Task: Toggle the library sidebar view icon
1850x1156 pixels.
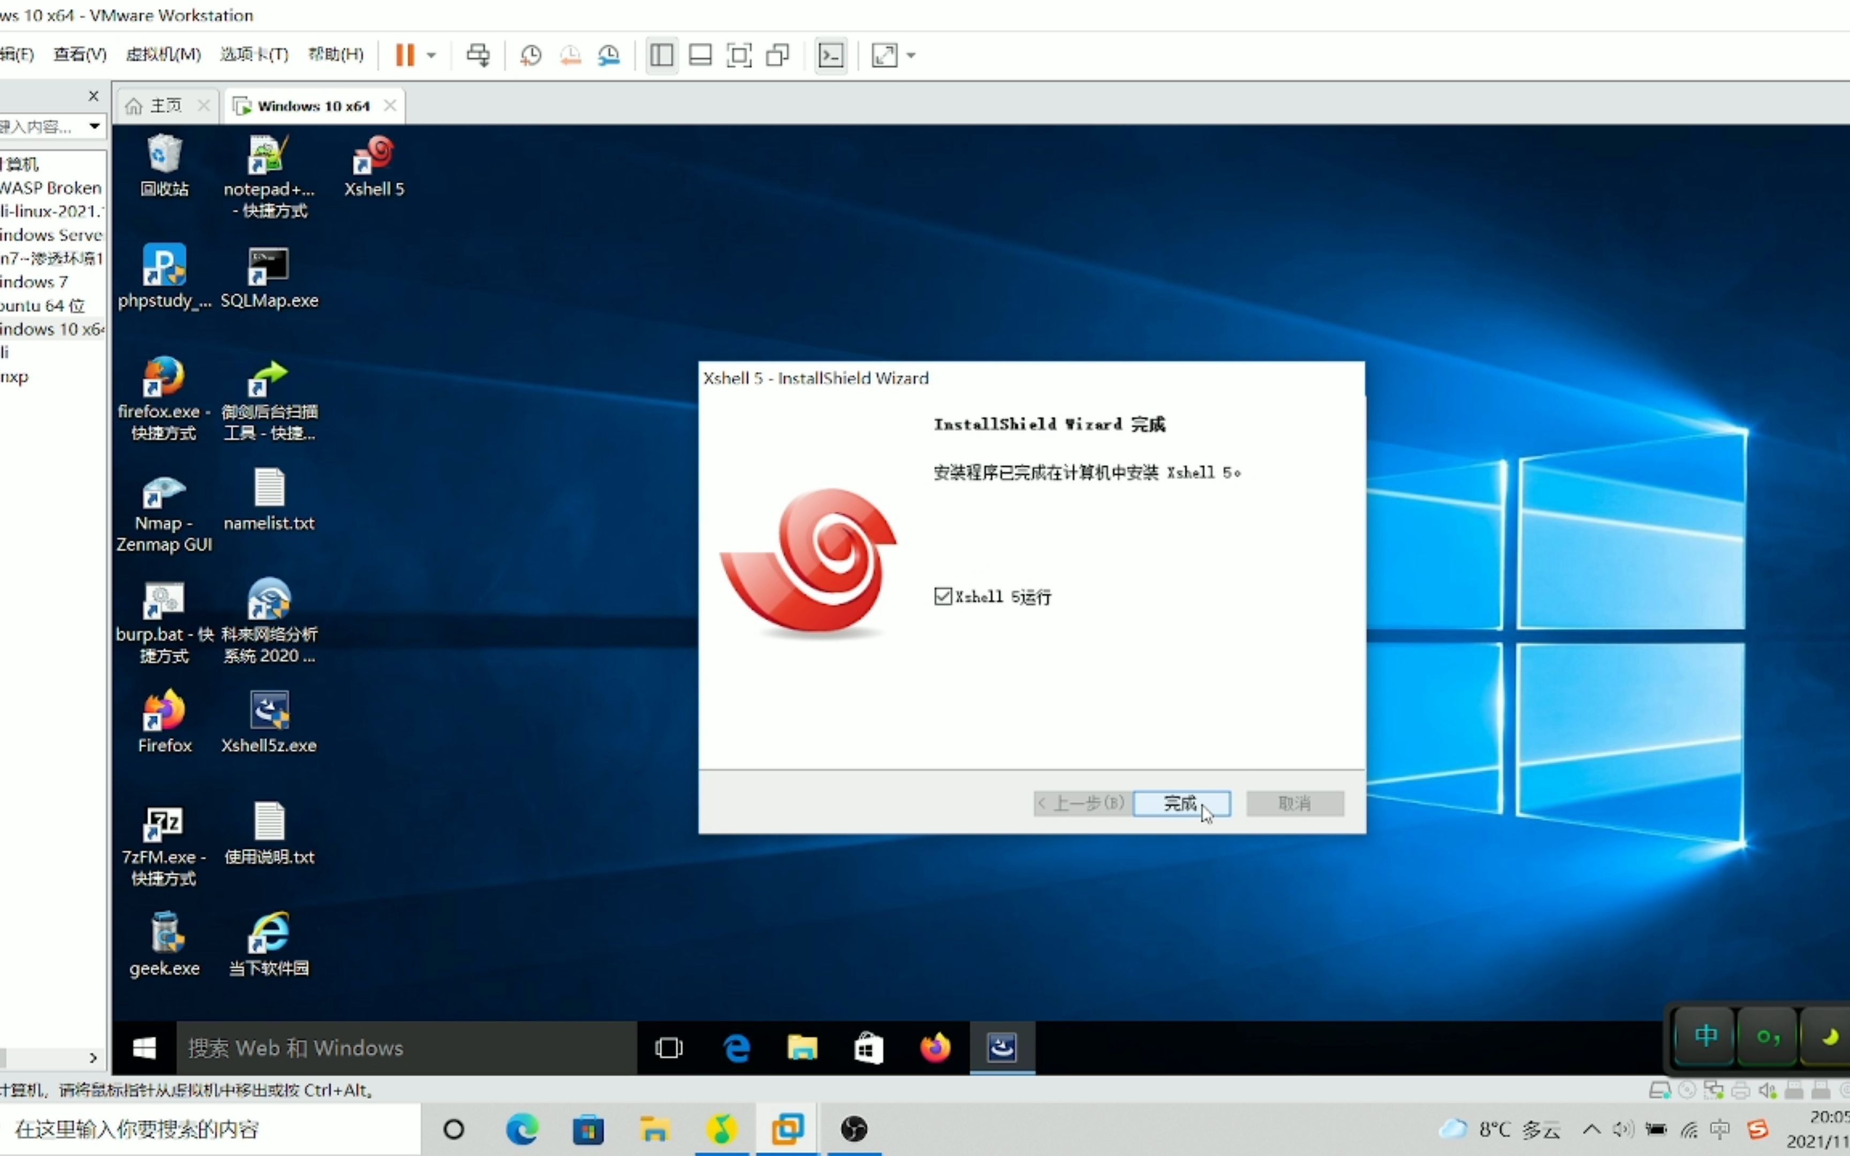Action: click(x=661, y=55)
